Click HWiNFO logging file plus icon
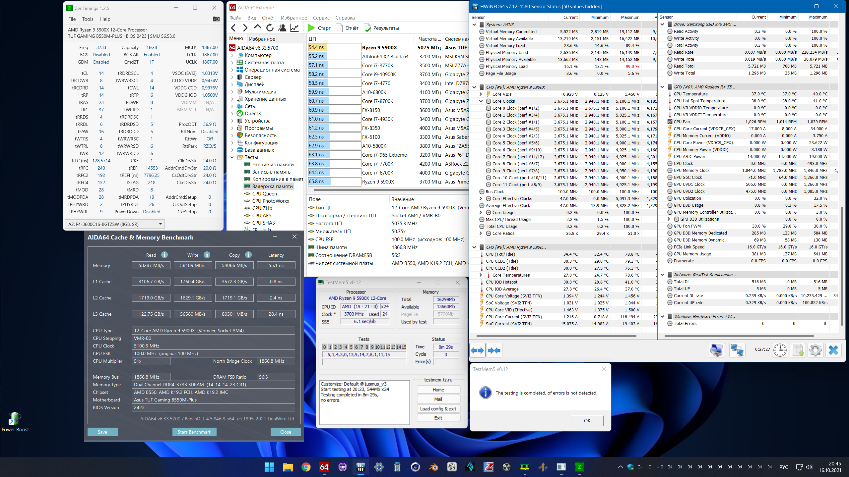This screenshot has width=849, height=477. (x=798, y=350)
